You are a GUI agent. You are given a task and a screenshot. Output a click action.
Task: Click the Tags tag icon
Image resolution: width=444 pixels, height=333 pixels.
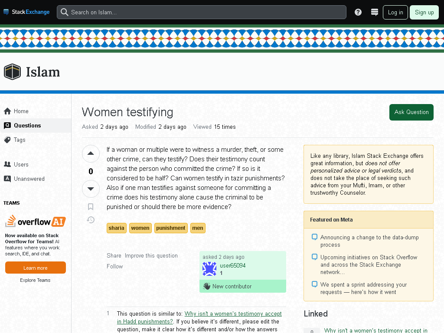click(7, 140)
